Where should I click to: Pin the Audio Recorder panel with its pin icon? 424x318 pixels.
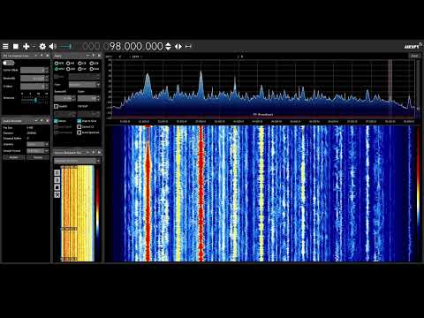[42, 120]
